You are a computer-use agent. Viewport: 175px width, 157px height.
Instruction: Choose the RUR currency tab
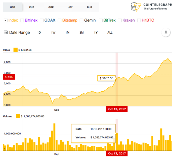tap(90, 7)
